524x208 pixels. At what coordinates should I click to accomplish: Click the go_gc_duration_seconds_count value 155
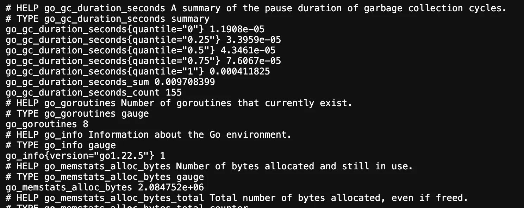174,92
